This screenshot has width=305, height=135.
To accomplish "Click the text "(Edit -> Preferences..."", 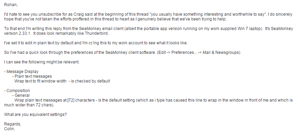I will coord(177,52).
